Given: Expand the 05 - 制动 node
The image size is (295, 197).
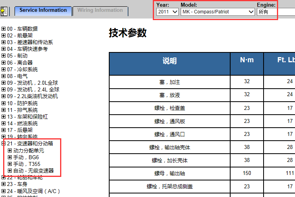Looking at the screenshot, I should coord(4,56).
